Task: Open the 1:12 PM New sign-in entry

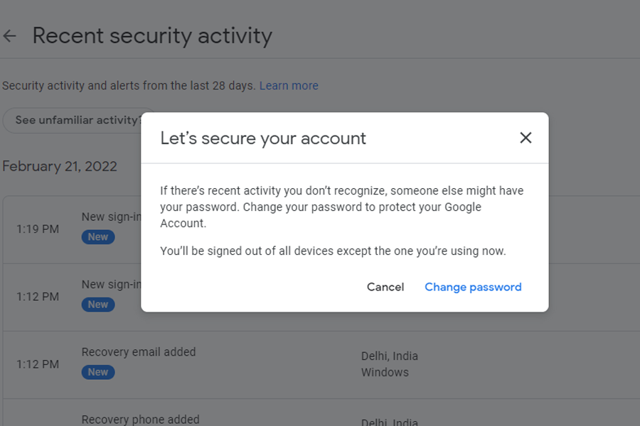Action: point(112,285)
